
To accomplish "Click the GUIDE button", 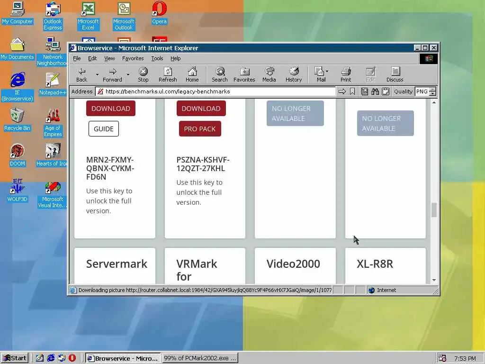I will 104,129.
